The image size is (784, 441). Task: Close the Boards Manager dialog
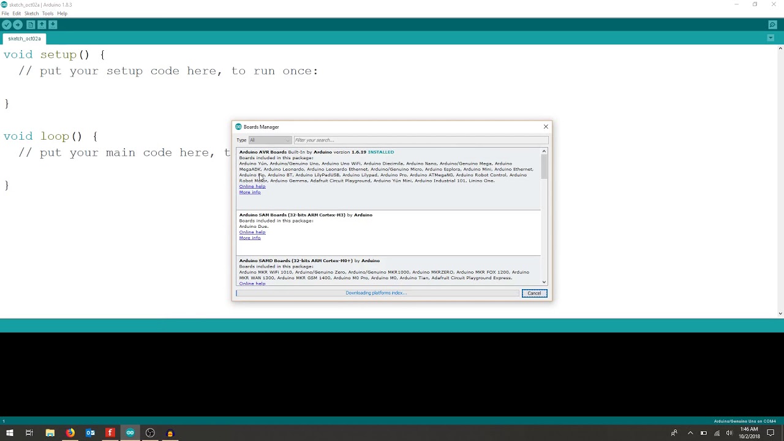(x=546, y=127)
